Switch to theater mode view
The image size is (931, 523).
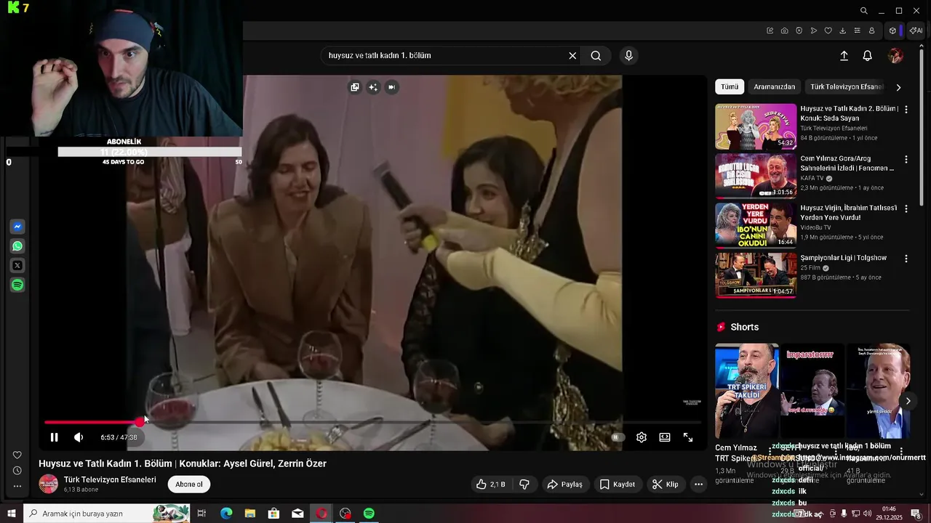[665, 437]
